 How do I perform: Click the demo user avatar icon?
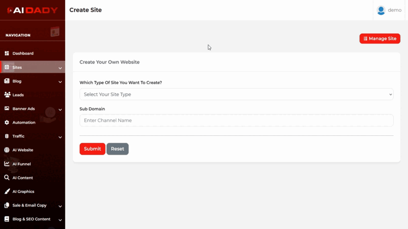point(381,10)
